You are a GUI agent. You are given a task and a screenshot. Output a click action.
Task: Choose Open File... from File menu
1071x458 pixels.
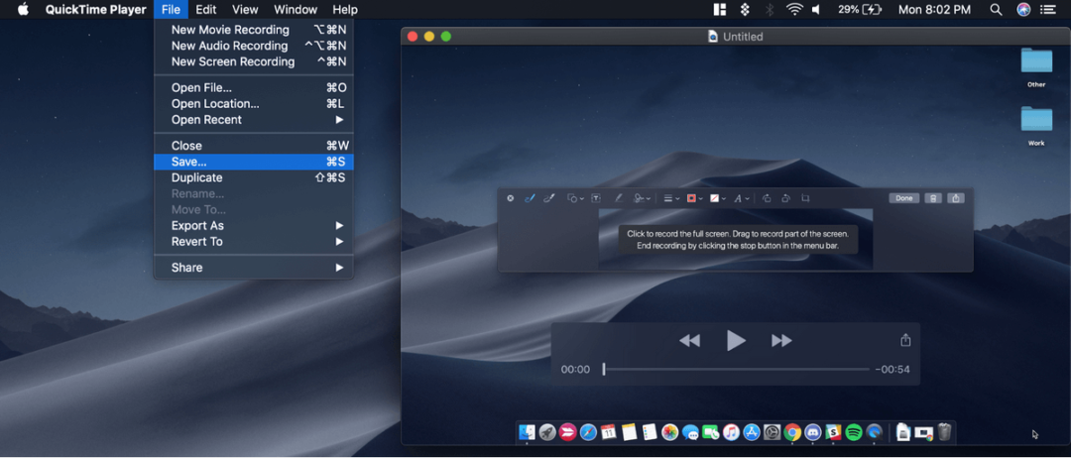pos(254,88)
